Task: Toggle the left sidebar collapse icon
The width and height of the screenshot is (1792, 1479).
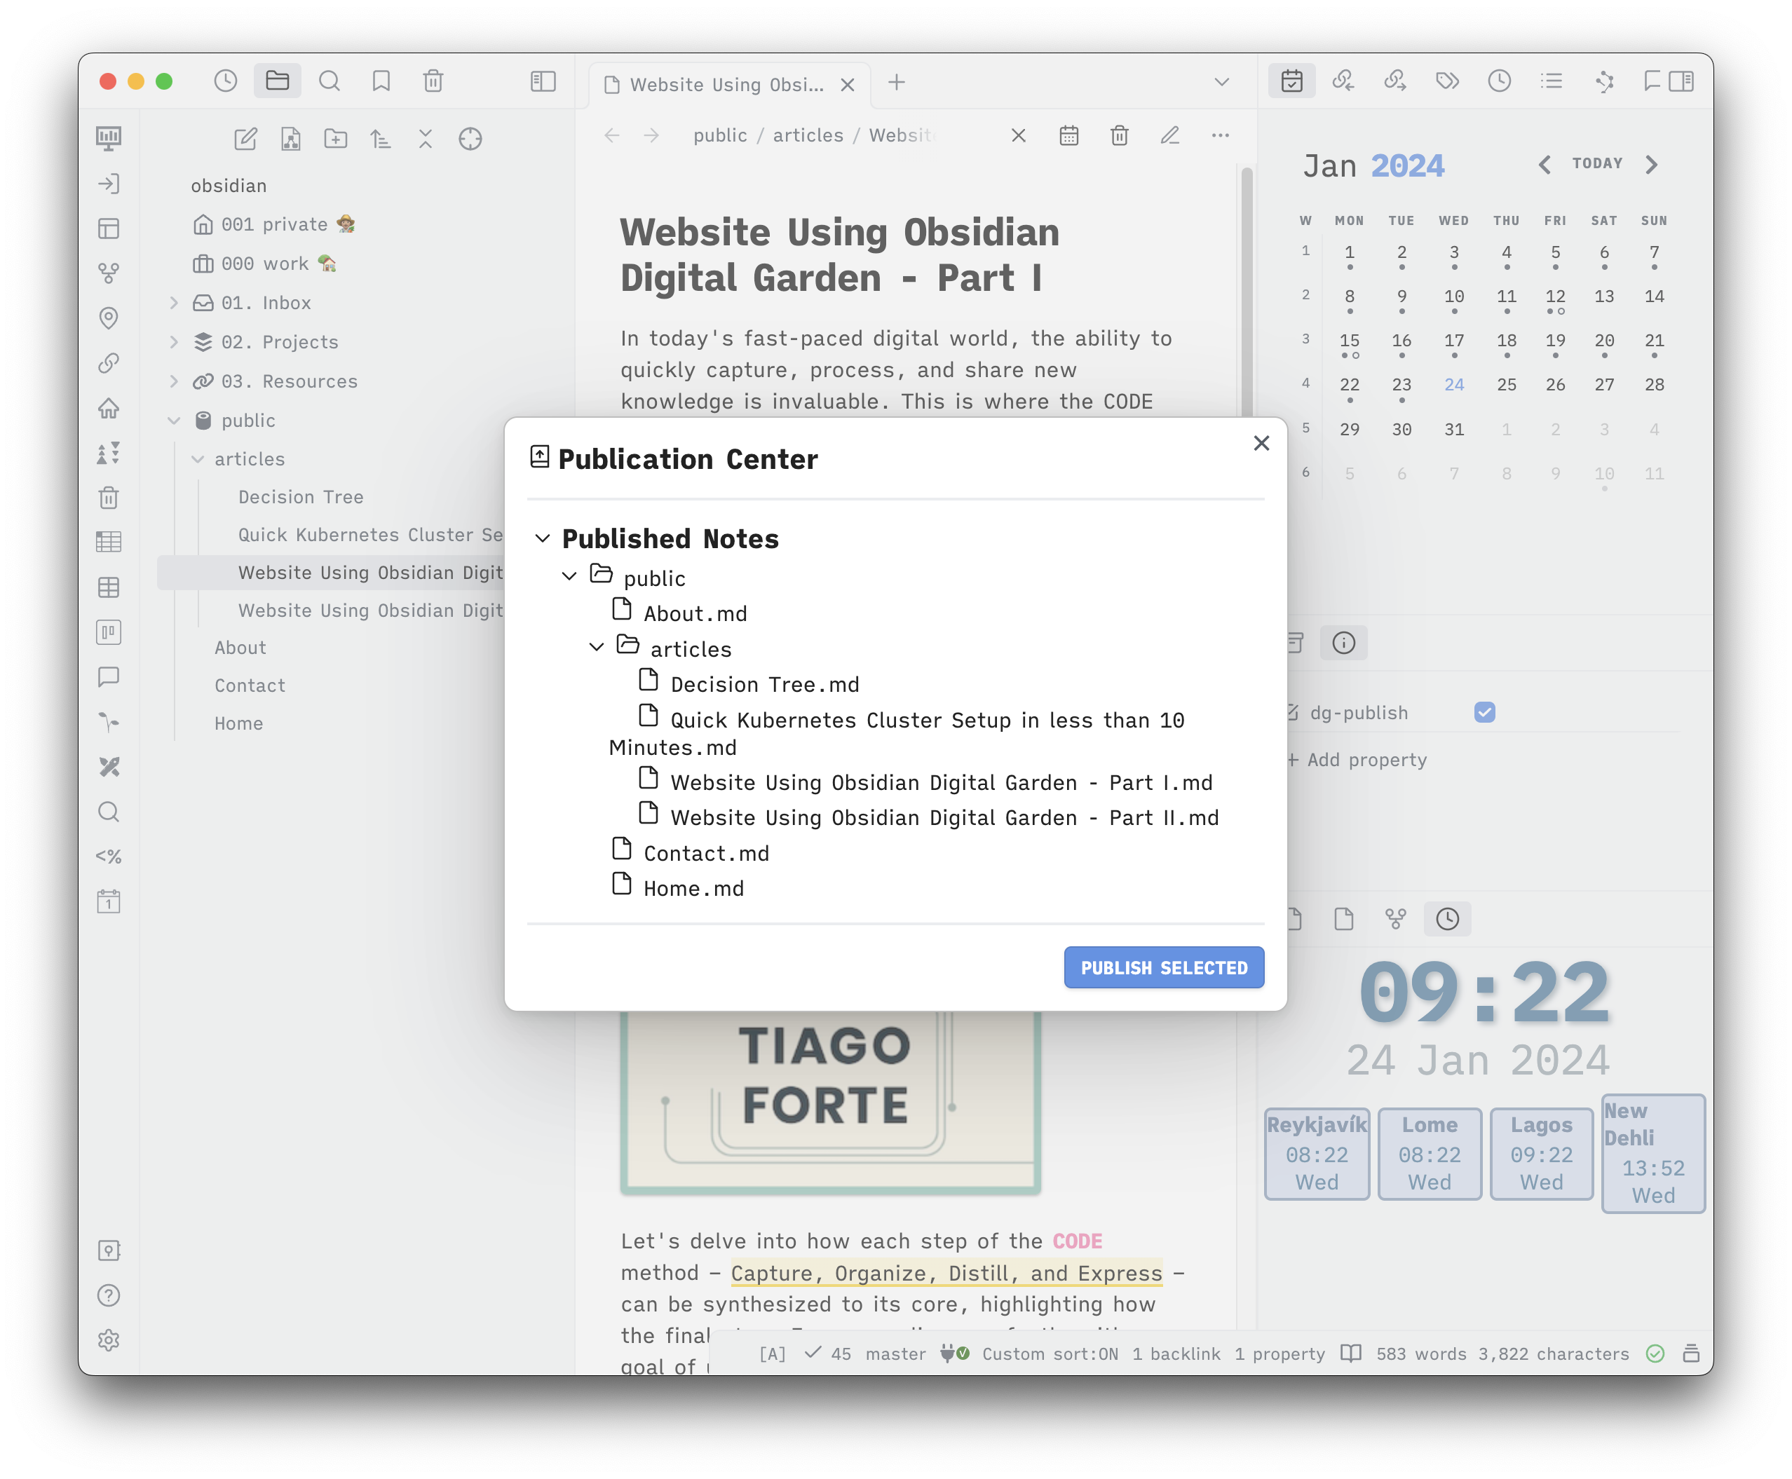Action: point(543,81)
